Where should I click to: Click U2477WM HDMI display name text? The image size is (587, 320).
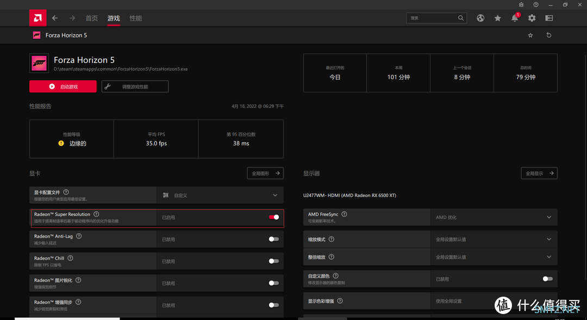click(349, 195)
